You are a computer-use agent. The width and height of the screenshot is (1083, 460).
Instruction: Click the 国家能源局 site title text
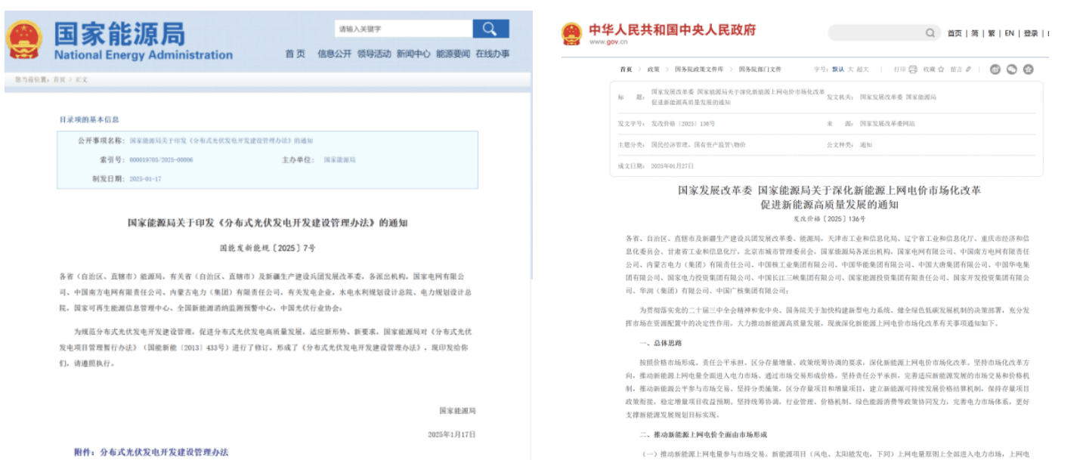119,34
